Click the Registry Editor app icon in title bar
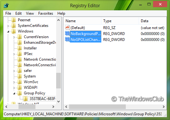Viewport: 170px width, 120px height. [x=6, y=5]
